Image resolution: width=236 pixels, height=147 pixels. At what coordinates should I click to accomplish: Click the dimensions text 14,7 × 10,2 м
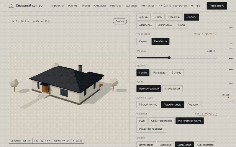(x=20, y=21)
